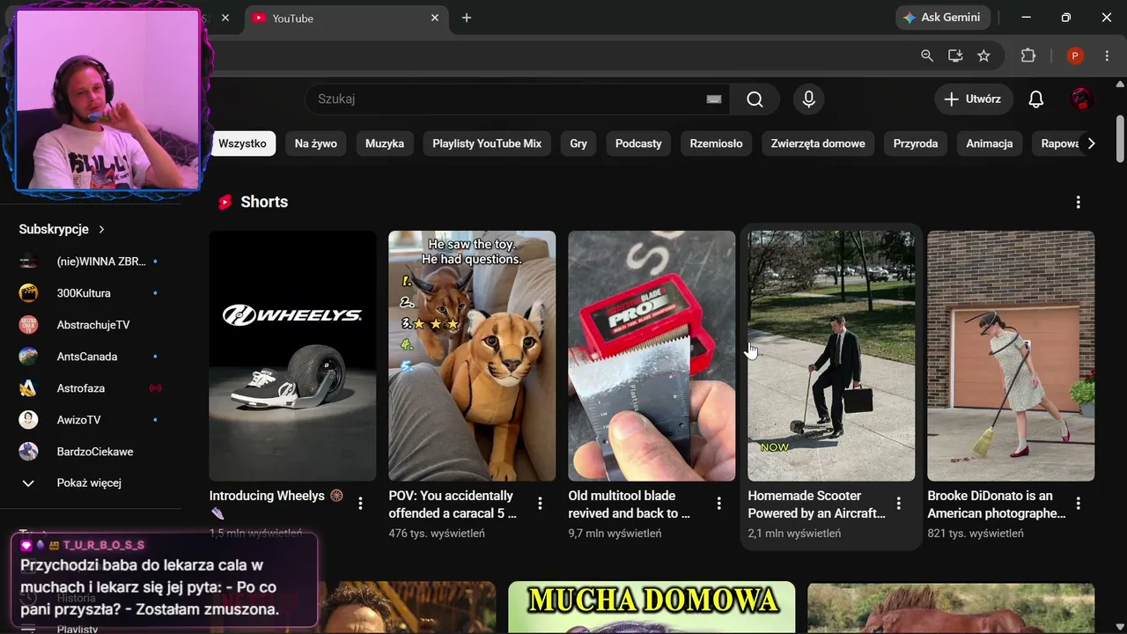The image size is (1127, 634).
Task: Click the Ask Gemini button
Action: click(942, 18)
